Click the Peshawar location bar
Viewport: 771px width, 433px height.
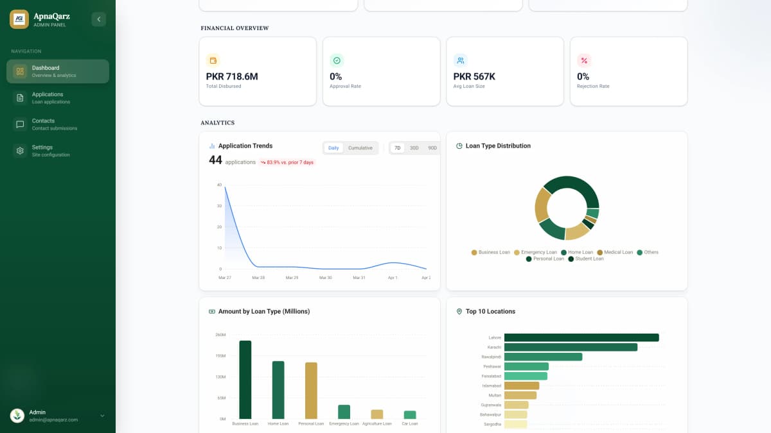526,366
